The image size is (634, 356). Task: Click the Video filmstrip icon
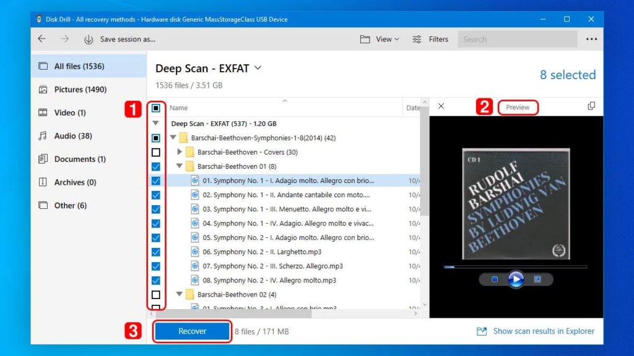tap(43, 112)
